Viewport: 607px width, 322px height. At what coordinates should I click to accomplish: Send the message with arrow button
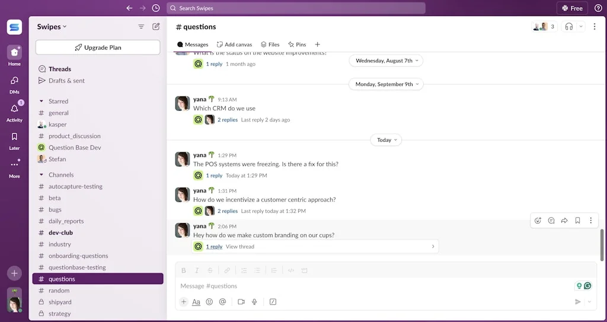pos(578,302)
